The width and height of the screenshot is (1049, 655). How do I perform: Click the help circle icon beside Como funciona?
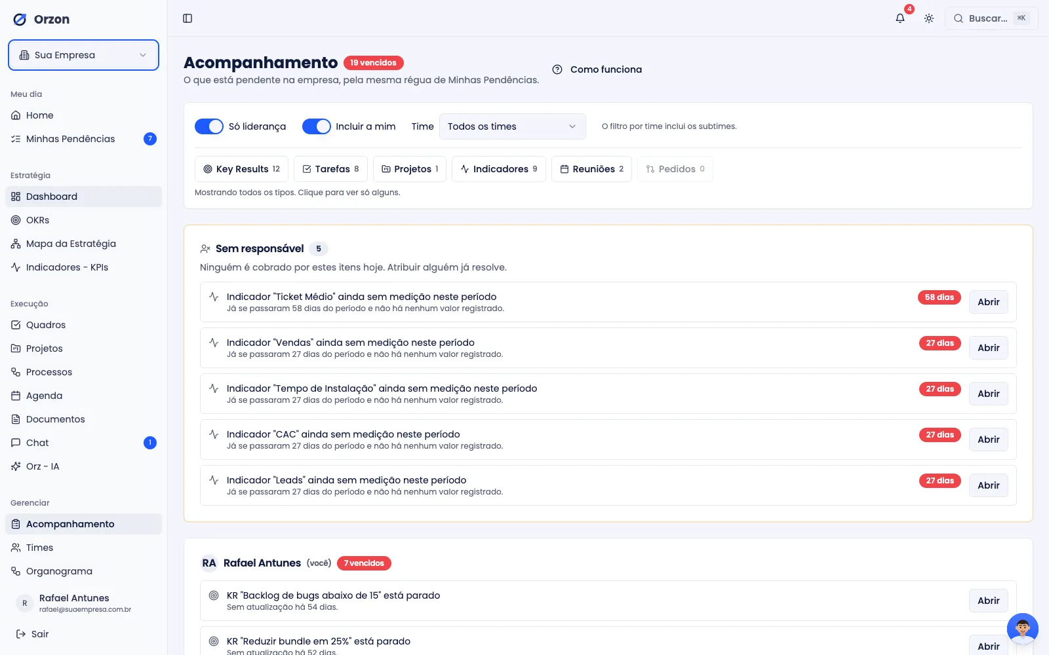tap(557, 69)
